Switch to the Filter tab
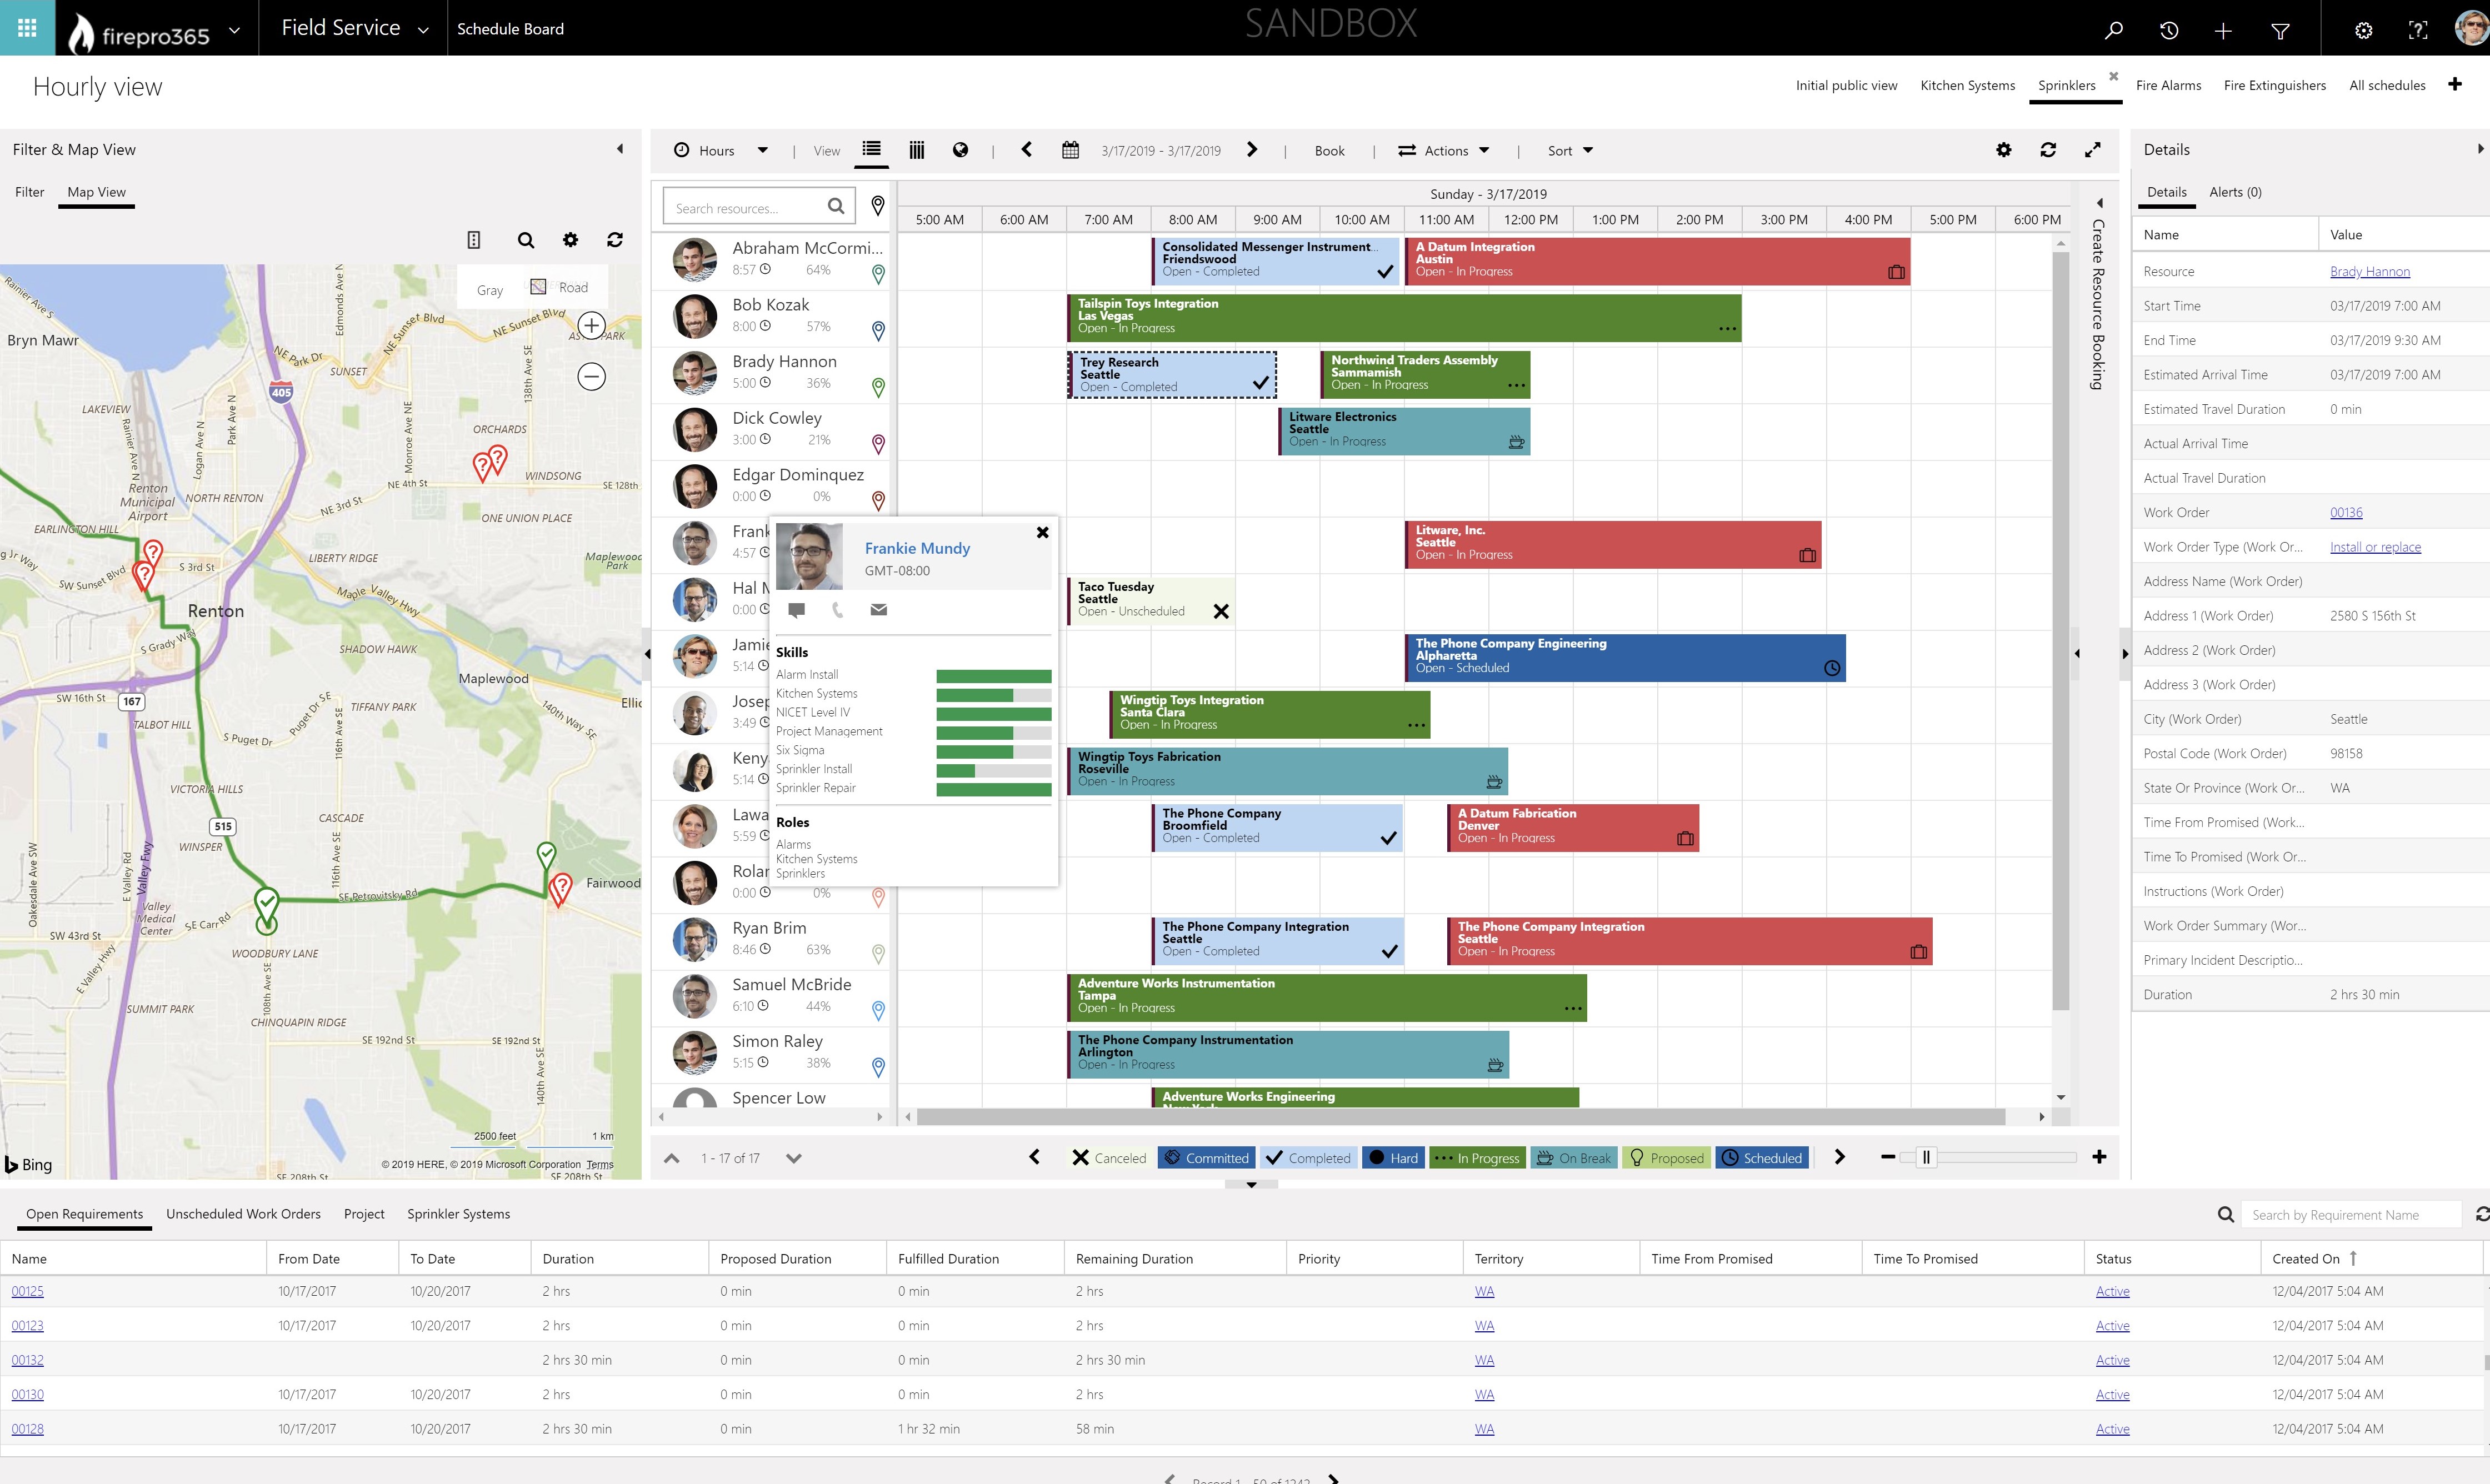Image resolution: width=2490 pixels, height=1484 pixels. [x=29, y=192]
